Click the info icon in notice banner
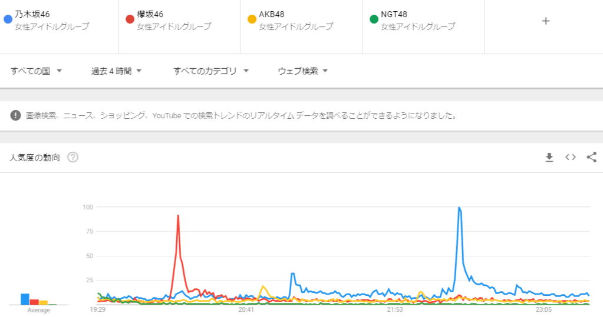 (16, 115)
